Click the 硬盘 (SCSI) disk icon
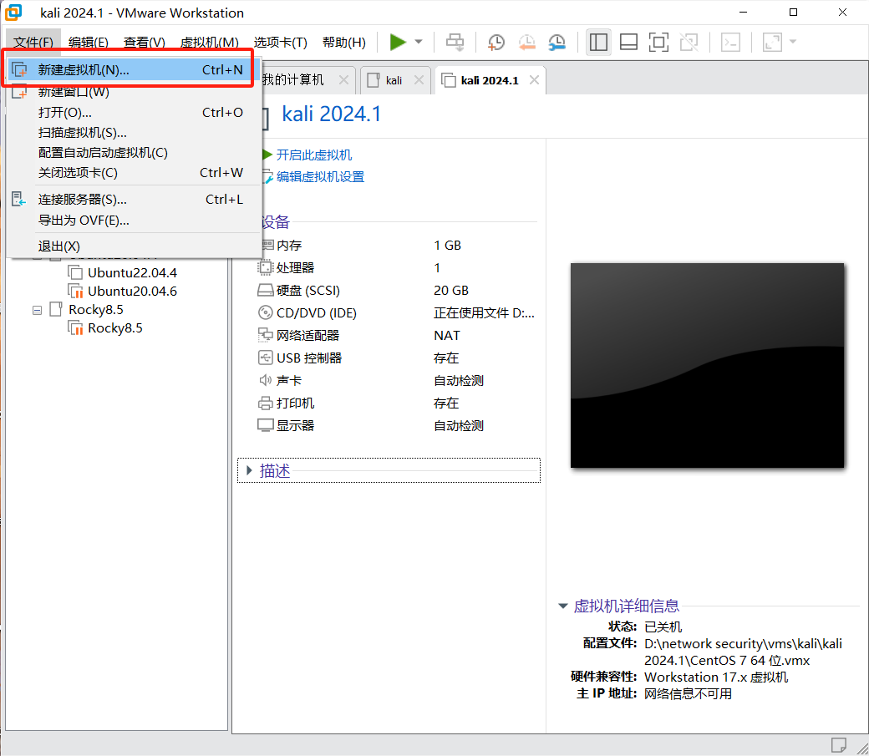 (266, 291)
